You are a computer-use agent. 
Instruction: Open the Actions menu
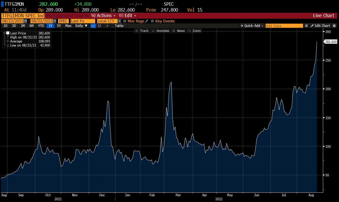(x=103, y=16)
